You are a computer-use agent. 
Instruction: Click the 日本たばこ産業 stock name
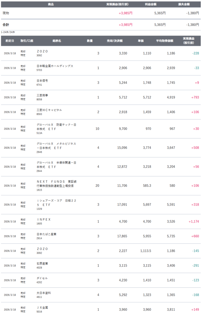[x=46, y=234]
